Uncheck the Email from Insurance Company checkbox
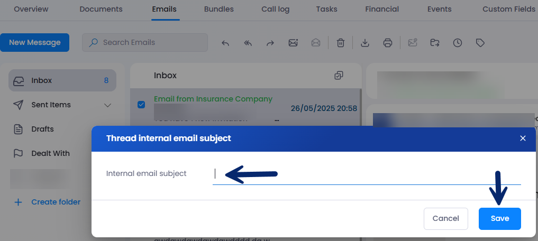The width and height of the screenshot is (538, 241). (141, 105)
